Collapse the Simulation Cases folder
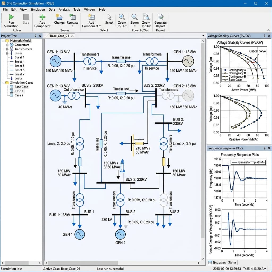Screen dimensions: 272x272 click(x=3, y=83)
